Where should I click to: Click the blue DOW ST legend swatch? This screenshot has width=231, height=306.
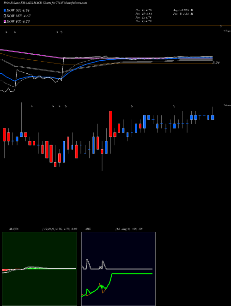point(5,11)
